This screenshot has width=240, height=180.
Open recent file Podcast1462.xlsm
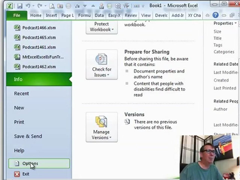[39, 67]
